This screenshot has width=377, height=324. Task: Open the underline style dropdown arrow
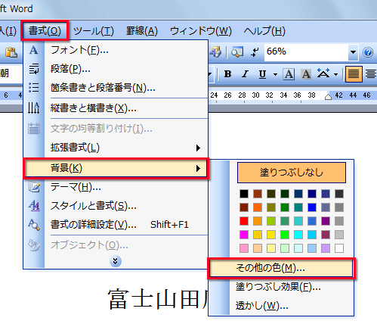(275, 74)
